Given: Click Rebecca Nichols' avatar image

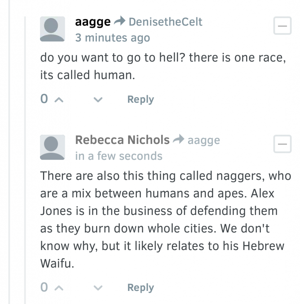Looking at the screenshot, I should (x=52, y=147).
